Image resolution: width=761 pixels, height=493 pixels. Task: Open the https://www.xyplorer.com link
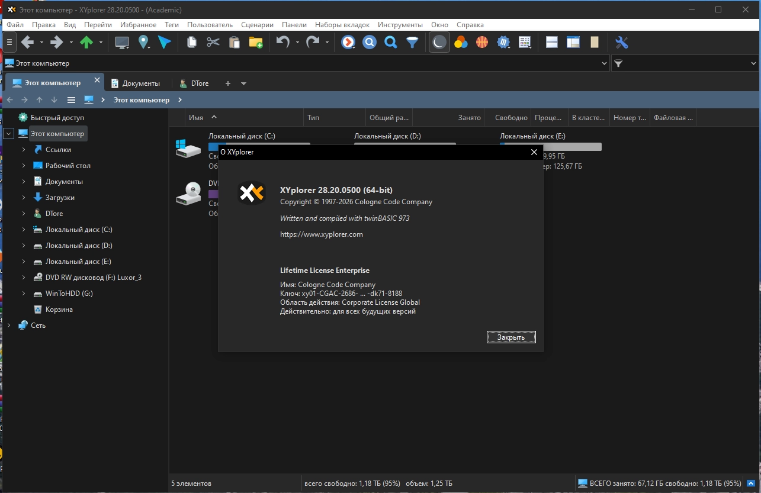(322, 234)
